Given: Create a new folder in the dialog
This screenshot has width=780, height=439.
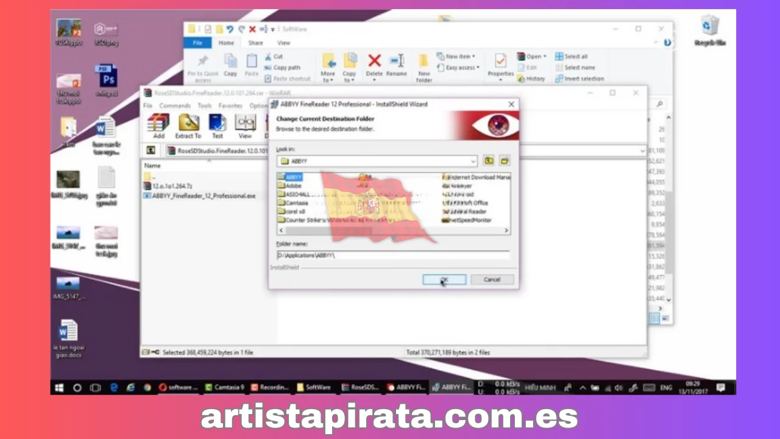Looking at the screenshot, I should (505, 161).
